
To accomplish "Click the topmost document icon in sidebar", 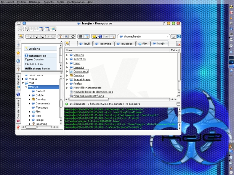I will [18, 45].
